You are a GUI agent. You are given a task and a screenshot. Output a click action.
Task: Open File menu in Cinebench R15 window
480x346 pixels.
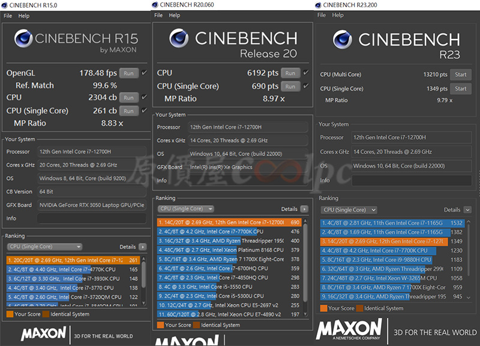pos(8,16)
